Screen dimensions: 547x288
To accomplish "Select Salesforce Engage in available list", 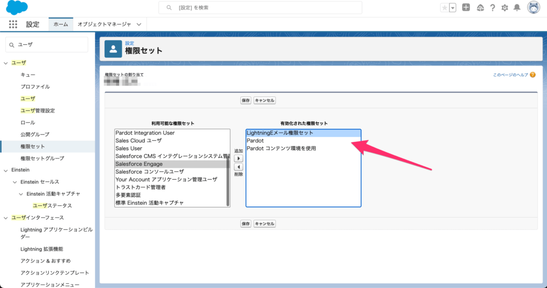I will [171, 164].
